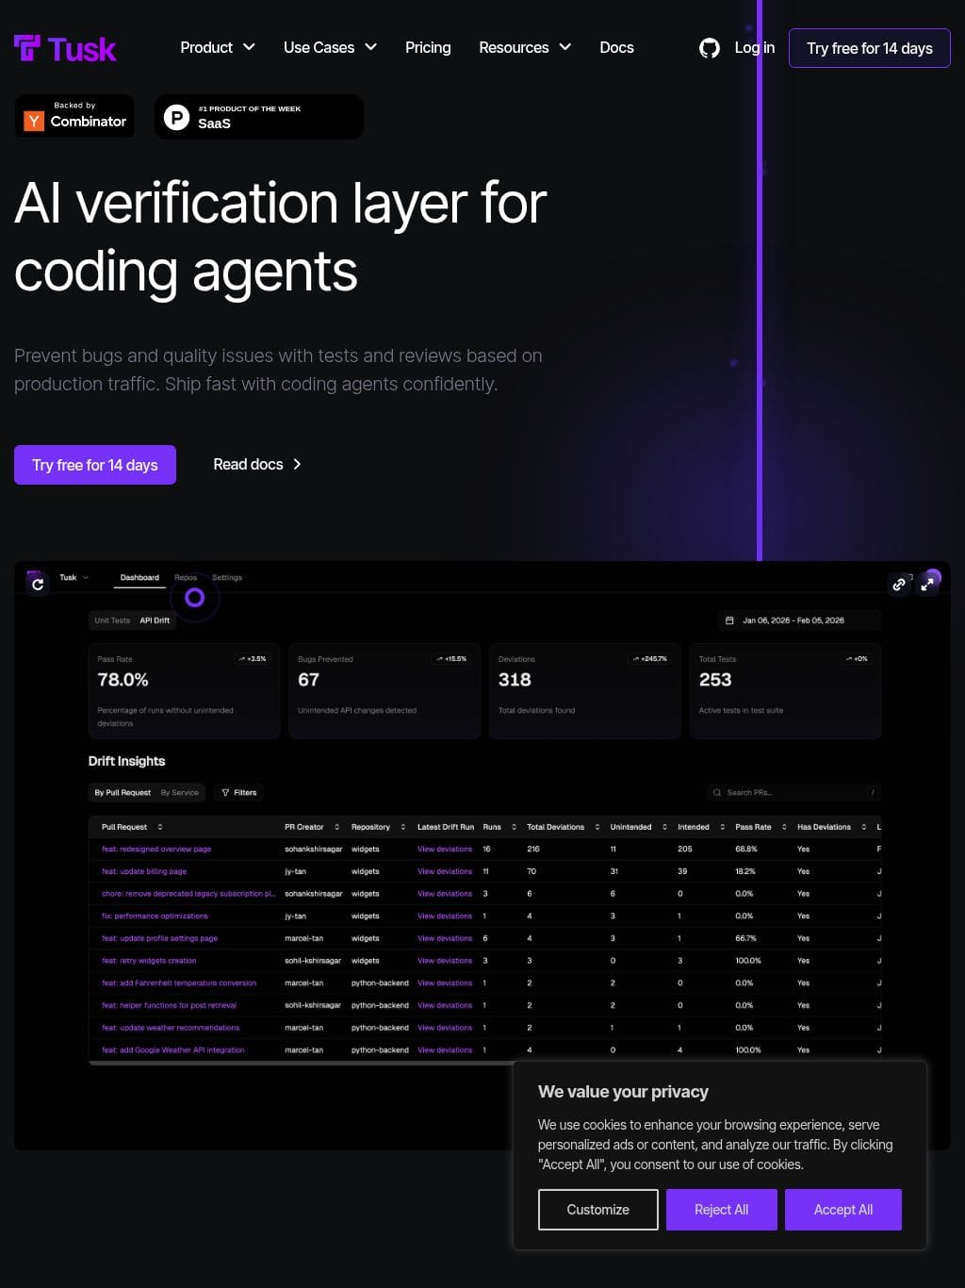Click the Pass Rate +3.5% trend badge
The image size is (965, 1288).
click(x=253, y=659)
